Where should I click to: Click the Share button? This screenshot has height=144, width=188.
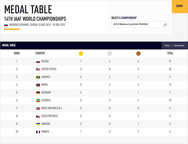click(180, 7)
